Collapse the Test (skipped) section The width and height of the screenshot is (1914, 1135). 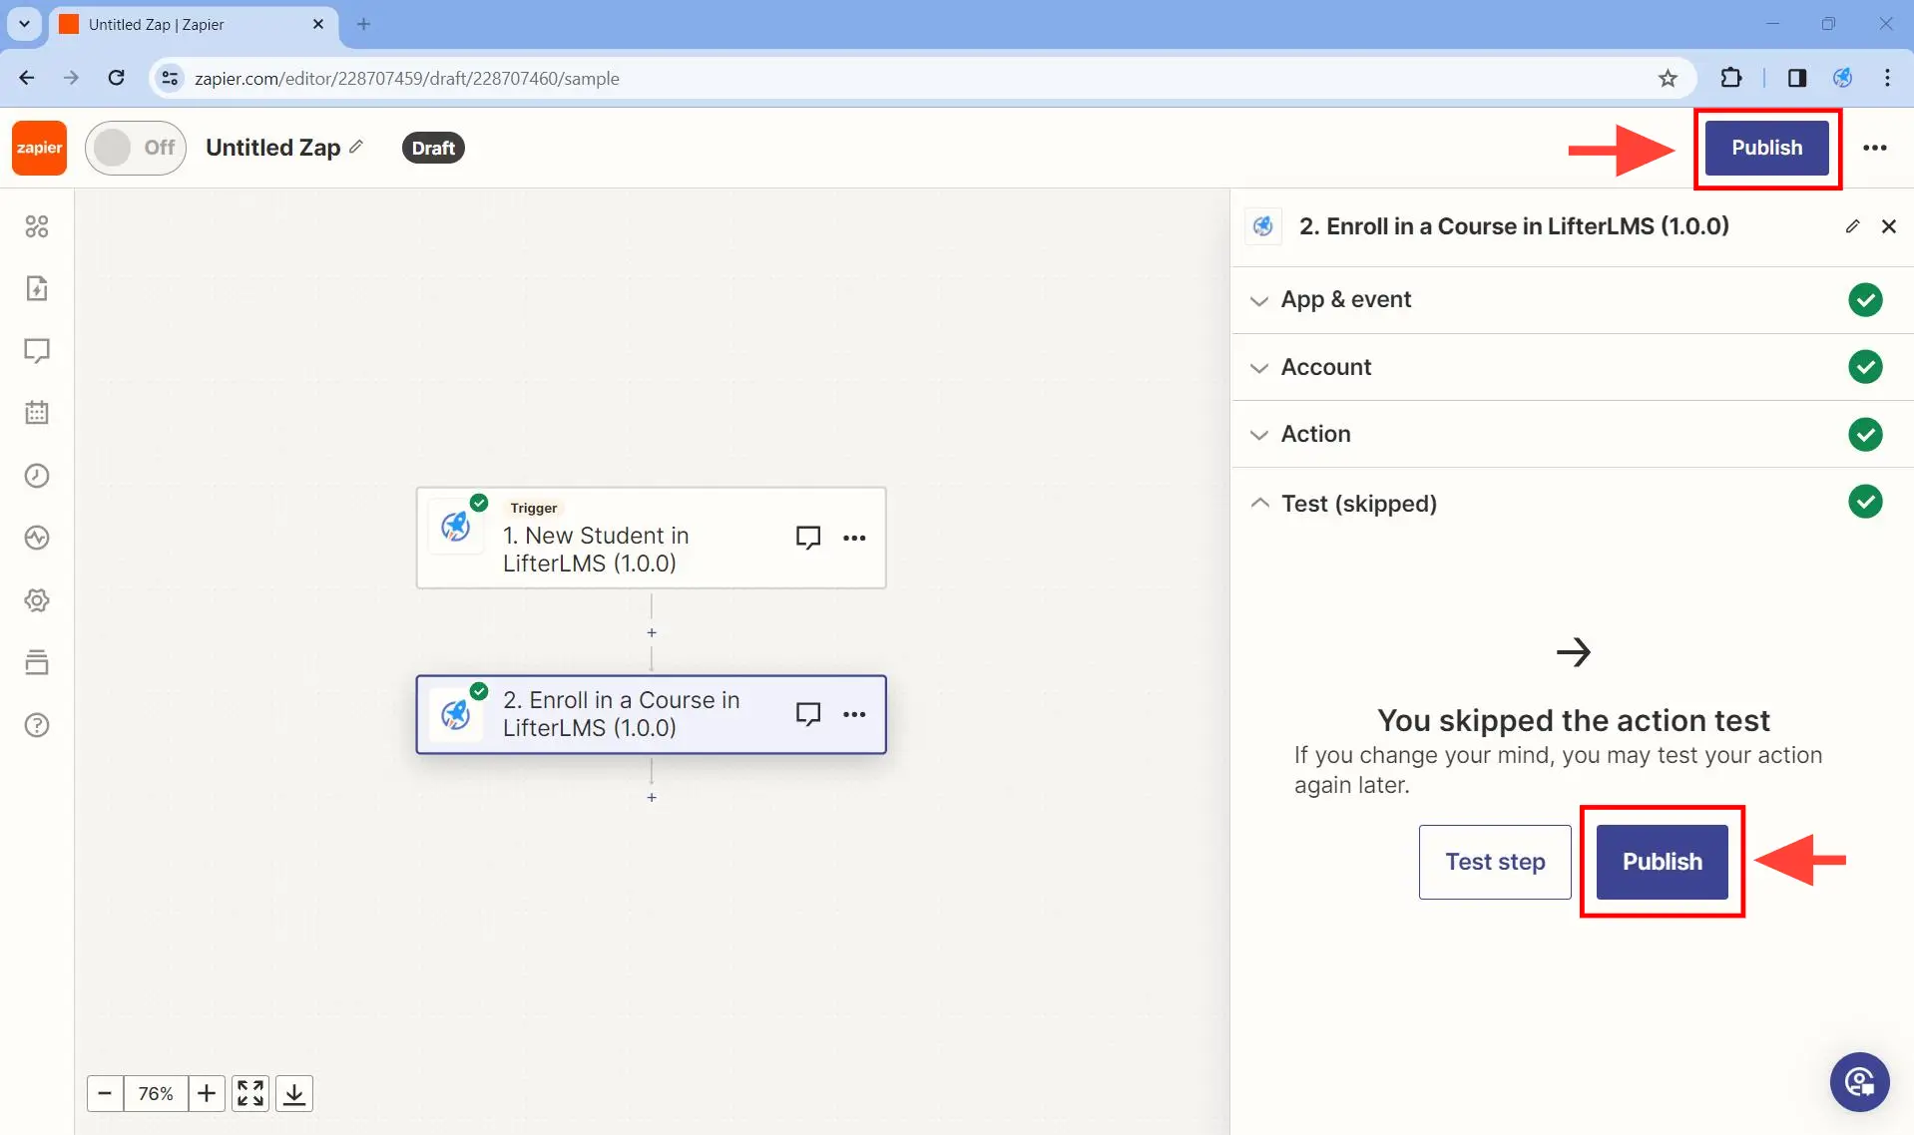click(1572, 503)
